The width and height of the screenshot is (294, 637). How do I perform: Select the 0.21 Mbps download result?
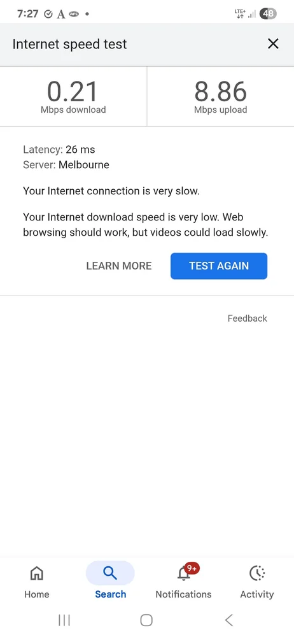tap(73, 97)
